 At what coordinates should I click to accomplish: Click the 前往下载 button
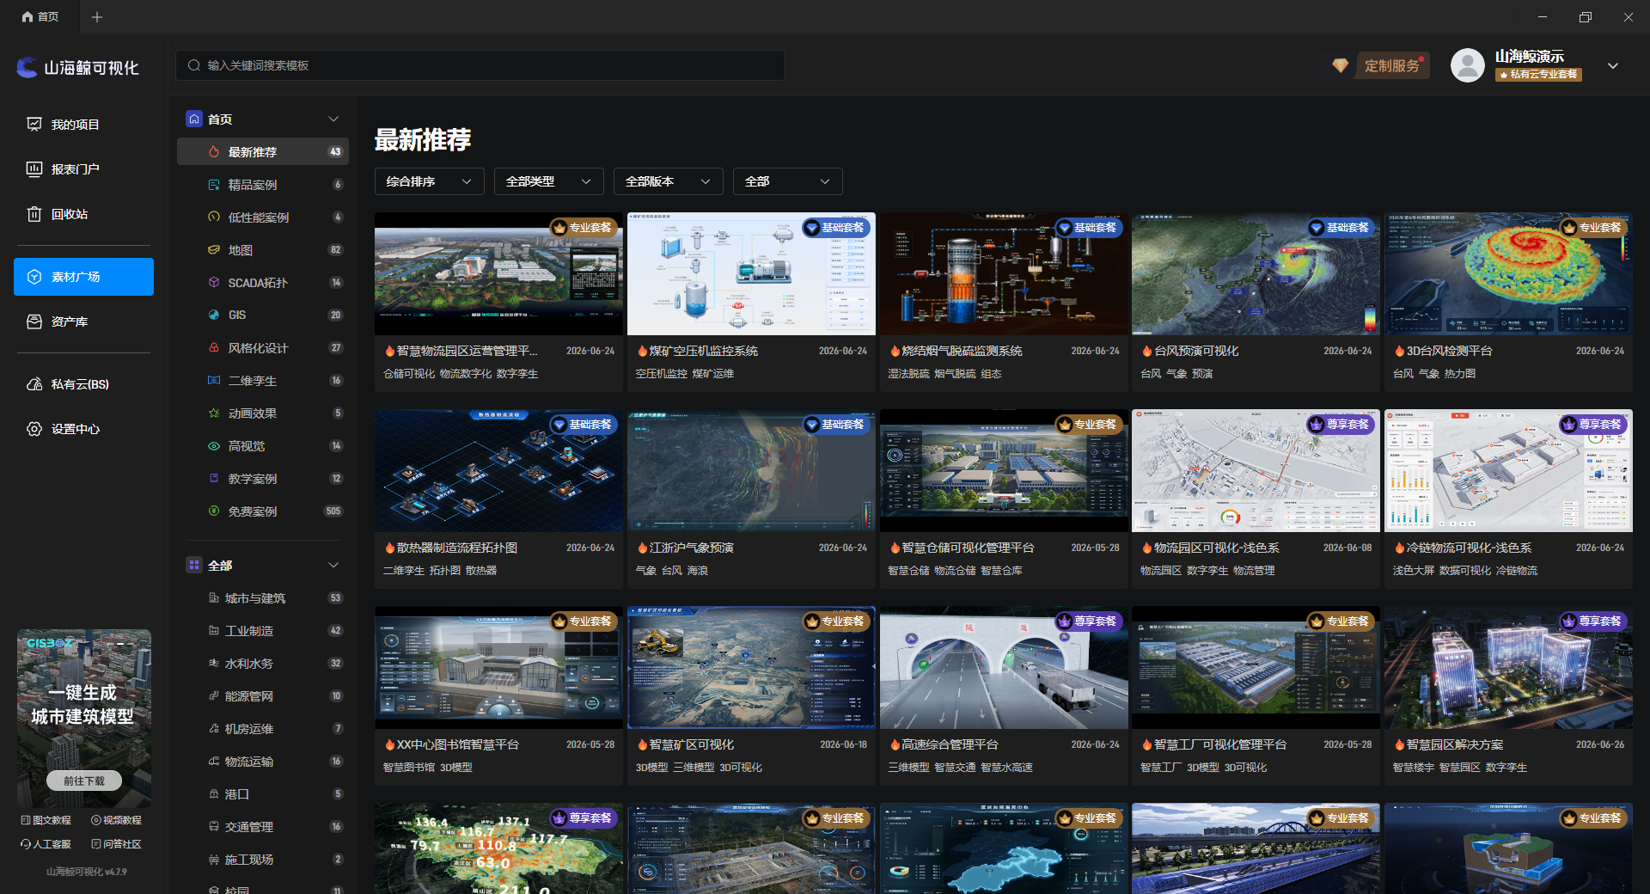coord(84,781)
